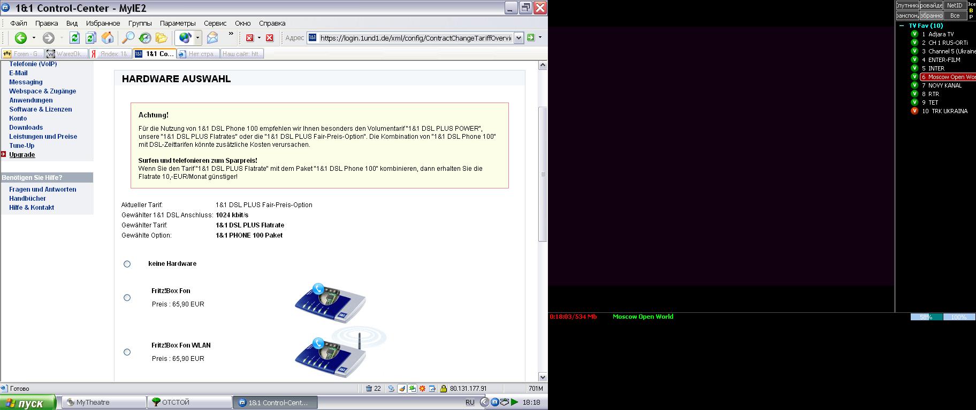Click the orange sun icon in status bar
Image resolution: width=976 pixels, height=410 pixels.
422,389
